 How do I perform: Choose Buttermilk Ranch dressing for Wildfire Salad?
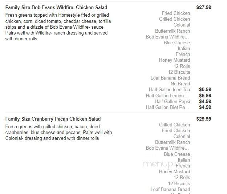tap(173, 31)
